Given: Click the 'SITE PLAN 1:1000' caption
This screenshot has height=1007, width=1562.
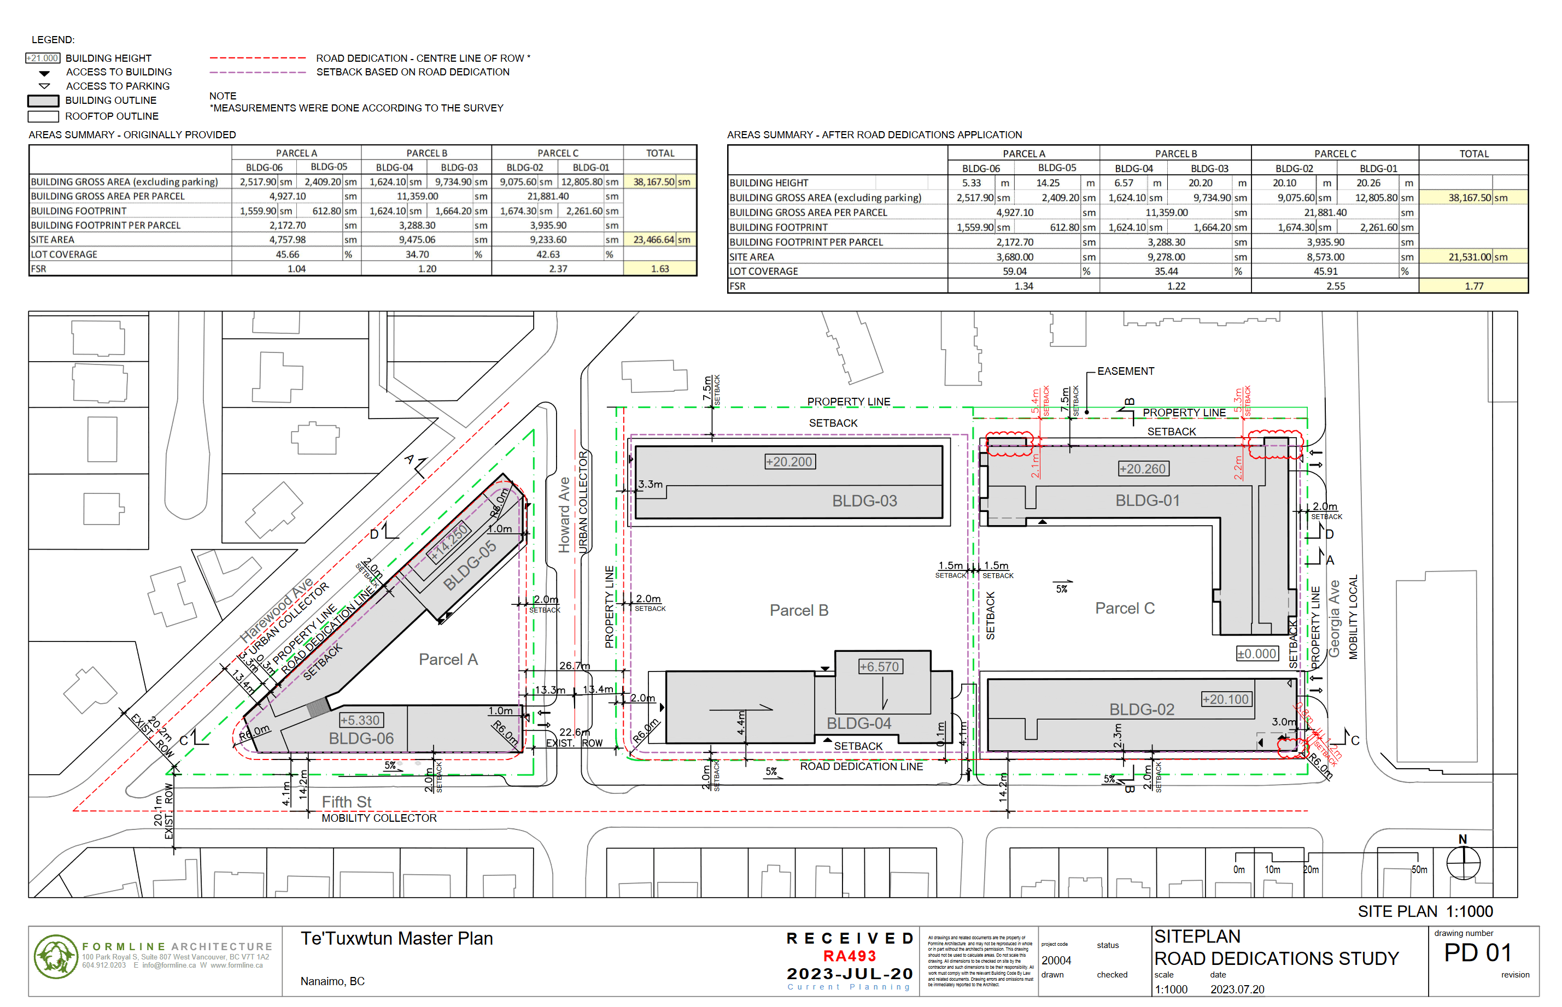Looking at the screenshot, I should 1425,911.
